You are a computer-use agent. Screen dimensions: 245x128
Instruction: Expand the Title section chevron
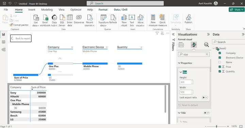[179, 113]
